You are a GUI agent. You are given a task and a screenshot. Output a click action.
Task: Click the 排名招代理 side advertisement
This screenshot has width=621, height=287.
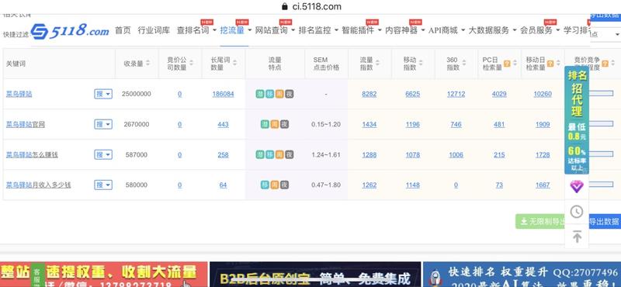577,120
